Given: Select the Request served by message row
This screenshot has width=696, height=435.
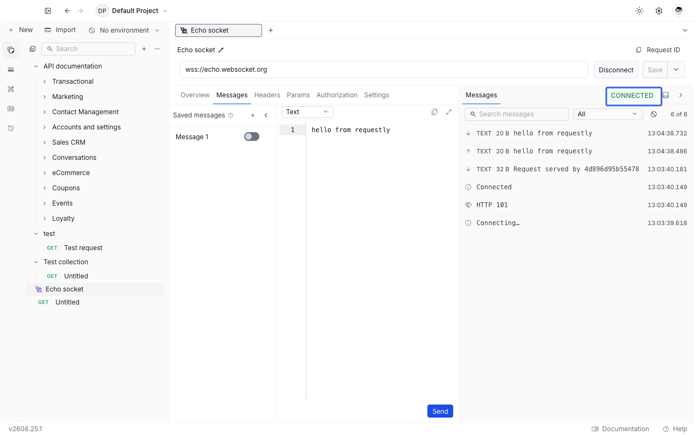Looking at the screenshot, I should click(576, 169).
